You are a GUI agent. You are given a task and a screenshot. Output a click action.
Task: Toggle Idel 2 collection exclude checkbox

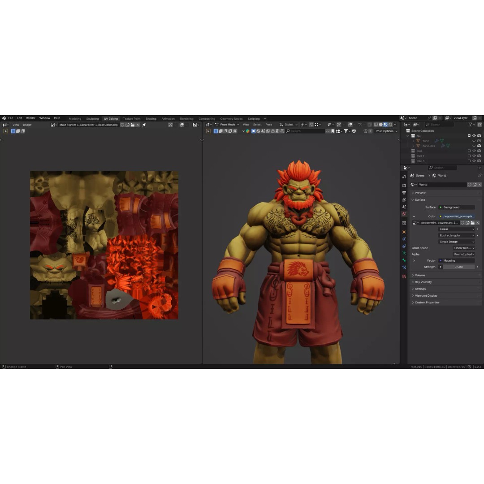[469, 156]
